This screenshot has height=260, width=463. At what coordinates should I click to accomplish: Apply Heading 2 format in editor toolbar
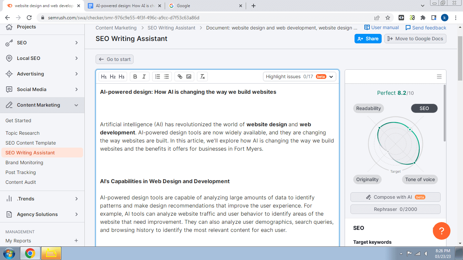[113, 77]
